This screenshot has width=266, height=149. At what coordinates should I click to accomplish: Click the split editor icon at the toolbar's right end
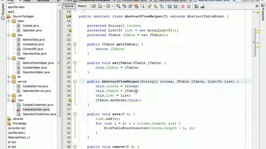click(x=257, y=6)
